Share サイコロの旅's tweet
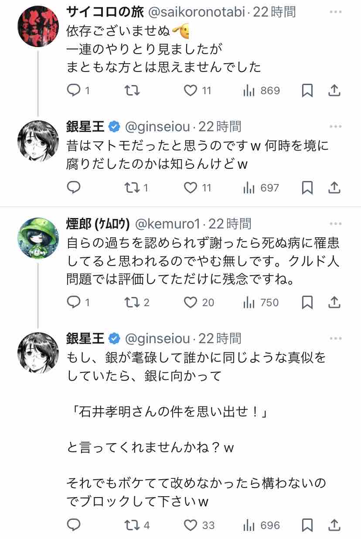The width and height of the screenshot is (361, 539). click(x=334, y=90)
